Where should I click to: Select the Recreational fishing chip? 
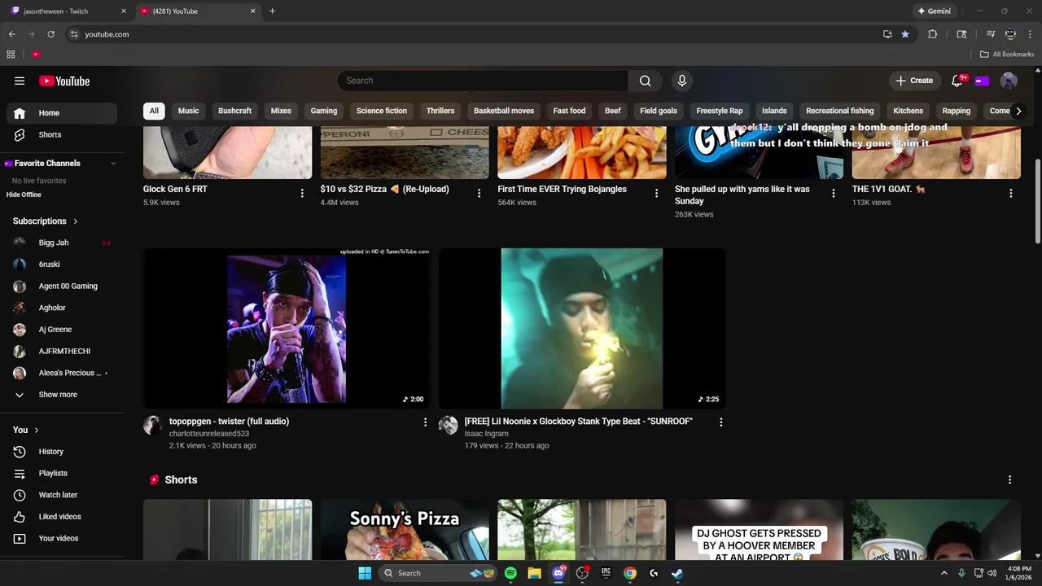point(839,111)
